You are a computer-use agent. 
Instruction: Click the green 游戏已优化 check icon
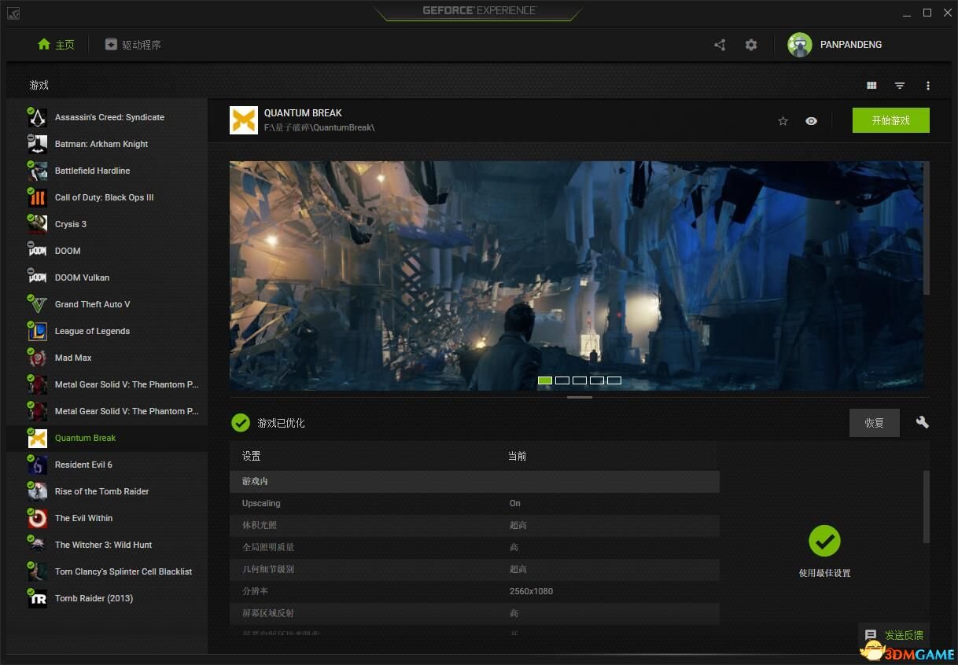(x=241, y=423)
